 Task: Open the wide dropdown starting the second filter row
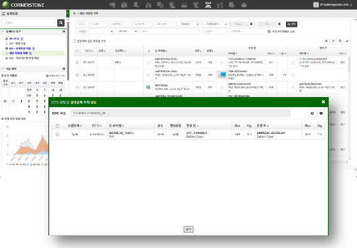(94, 31)
